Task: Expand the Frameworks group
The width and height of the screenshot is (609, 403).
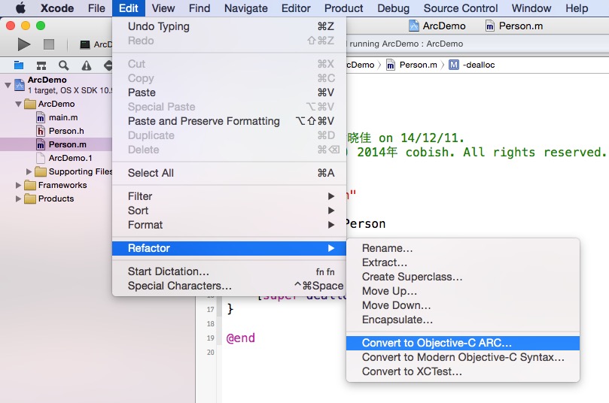Action: [18, 185]
